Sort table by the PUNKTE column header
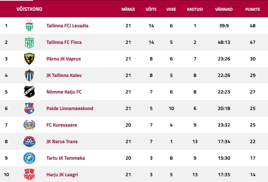The width and height of the screenshot is (268, 182). pyautogui.click(x=253, y=9)
